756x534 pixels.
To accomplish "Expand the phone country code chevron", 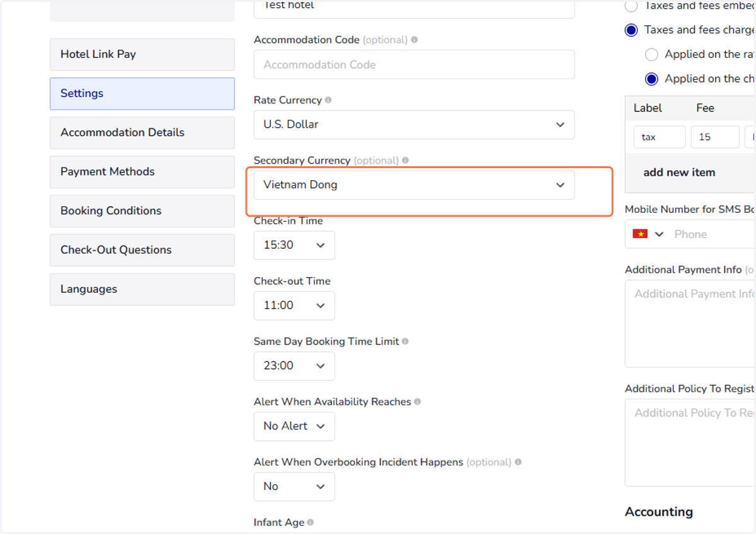I will (660, 234).
